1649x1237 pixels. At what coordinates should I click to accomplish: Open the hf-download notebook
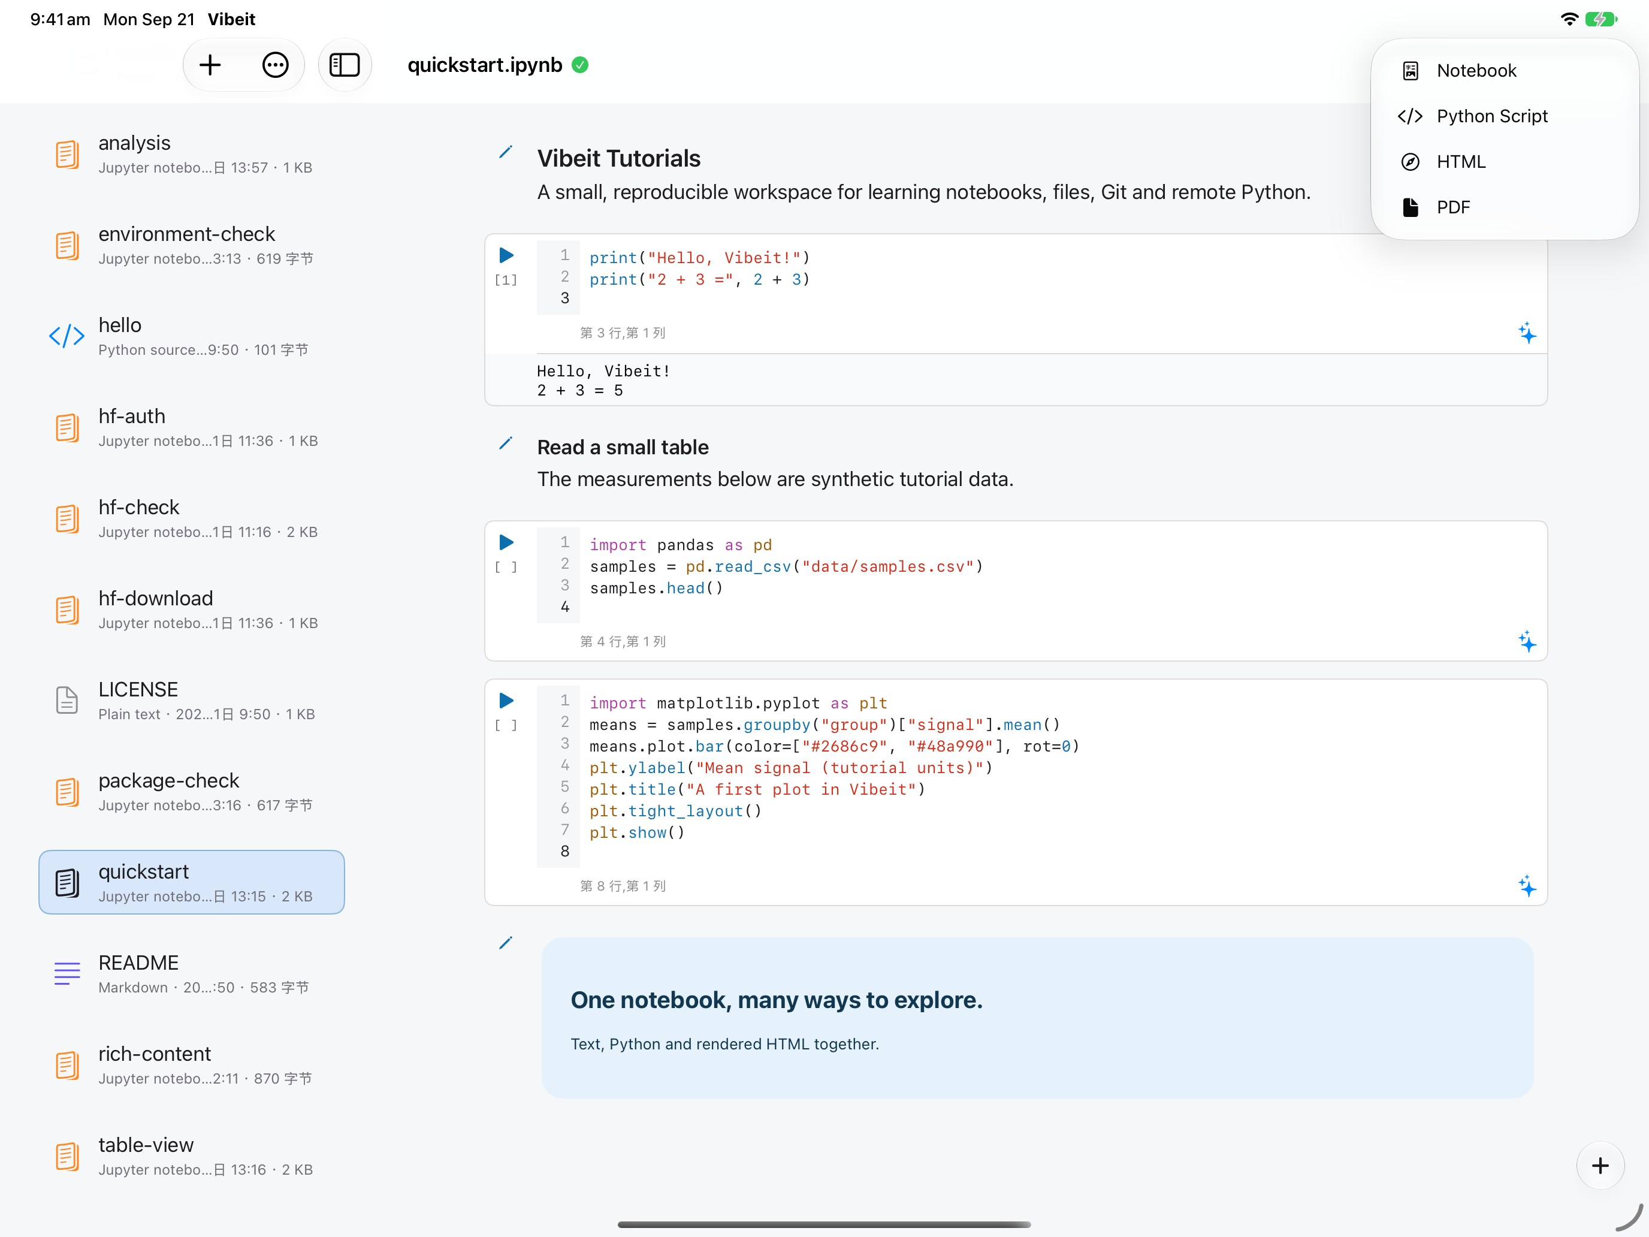coord(192,609)
